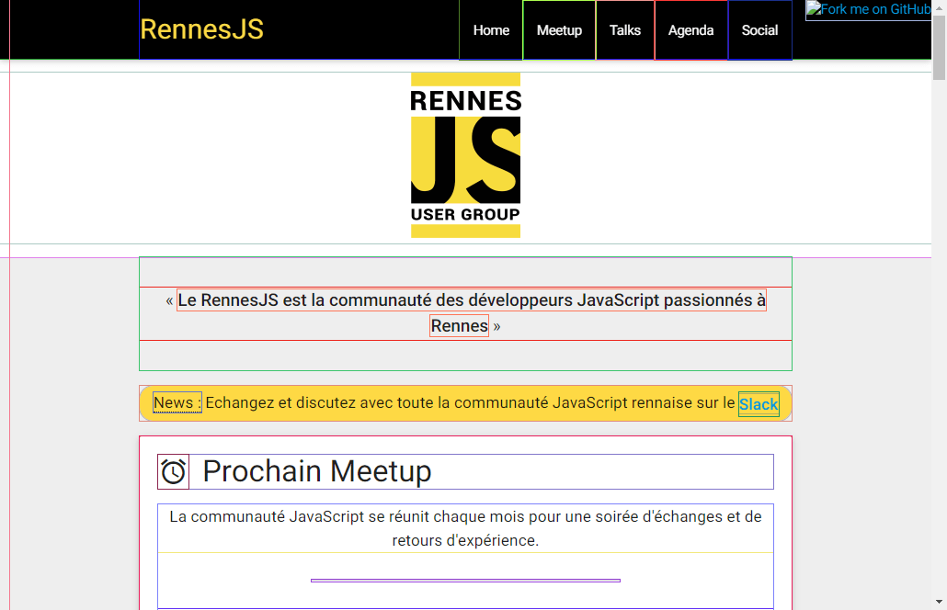Click the 'News :' label
This screenshot has width=947, height=610.
(x=177, y=402)
